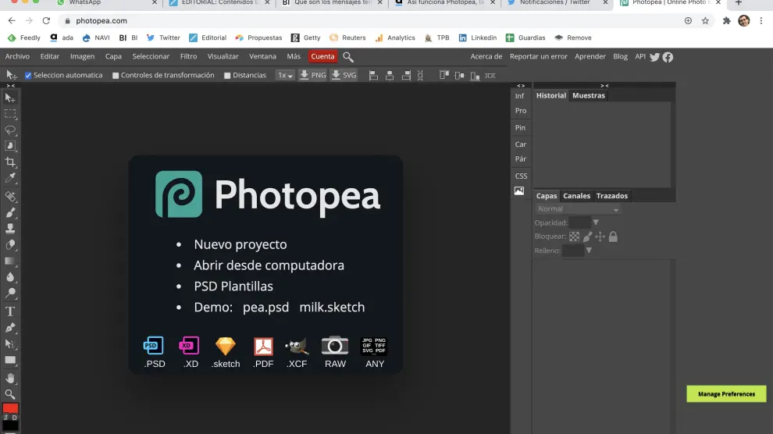
Task: Switch to the Canales tab
Action: pyautogui.click(x=576, y=196)
